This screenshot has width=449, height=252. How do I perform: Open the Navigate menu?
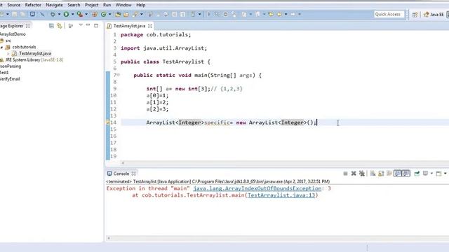[54, 5]
